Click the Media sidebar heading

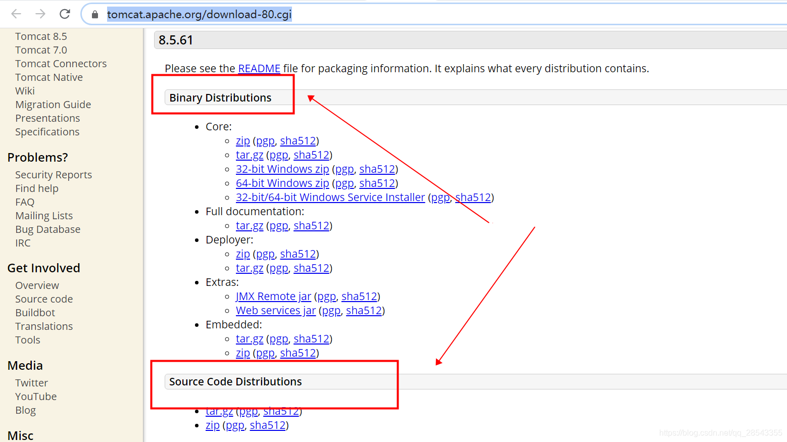(x=25, y=365)
